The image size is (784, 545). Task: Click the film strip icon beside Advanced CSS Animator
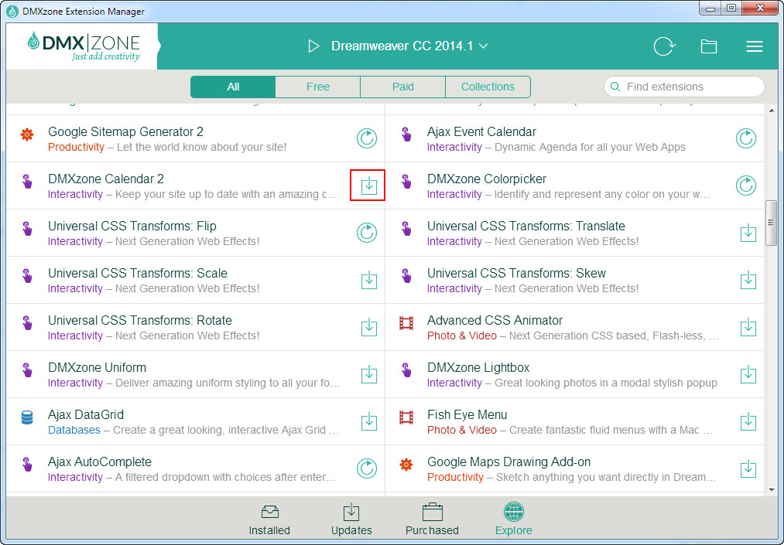pyautogui.click(x=406, y=323)
